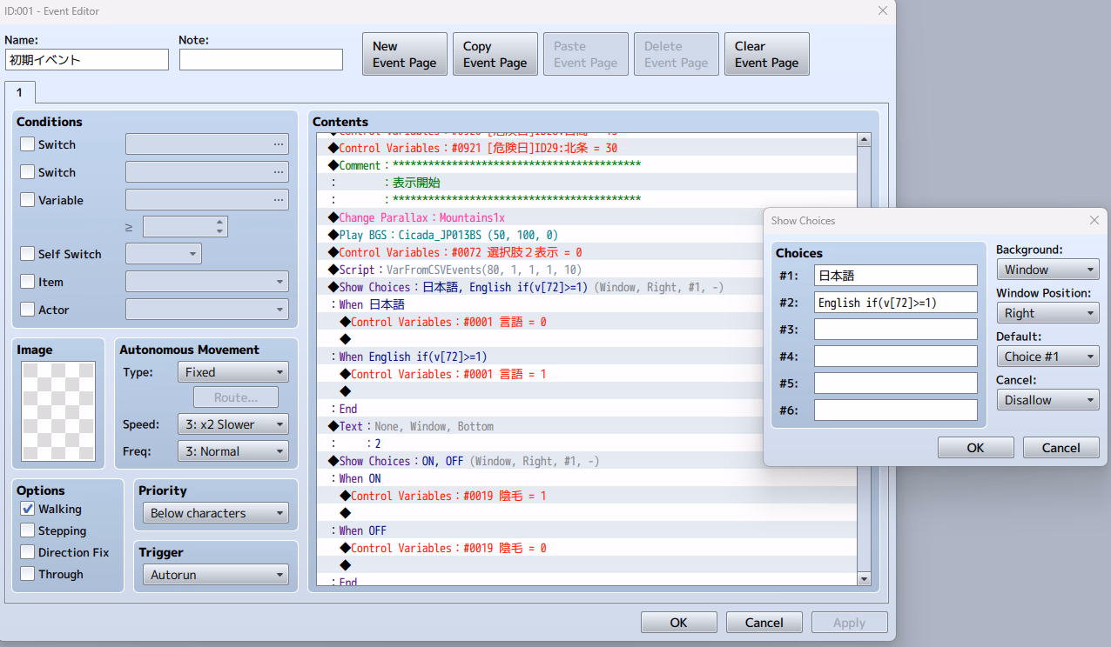Click choice #1 field containing 日本語
Image resolution: width=1111 pixels, height=647 pixels.
(896, 276)
